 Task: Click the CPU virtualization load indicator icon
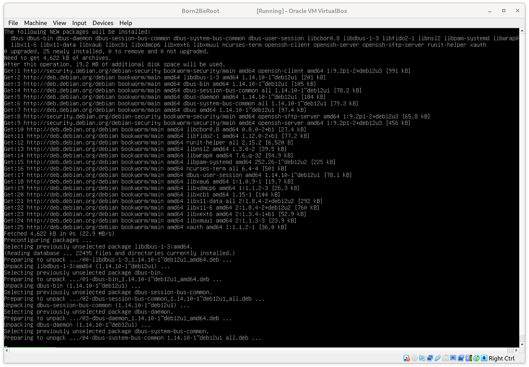tap(469, 358)
